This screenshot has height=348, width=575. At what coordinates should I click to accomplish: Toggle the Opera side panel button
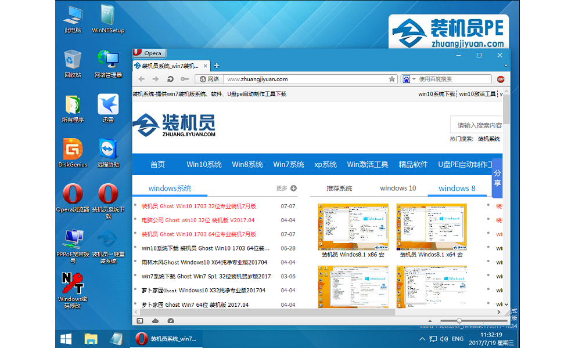[139, 321]
